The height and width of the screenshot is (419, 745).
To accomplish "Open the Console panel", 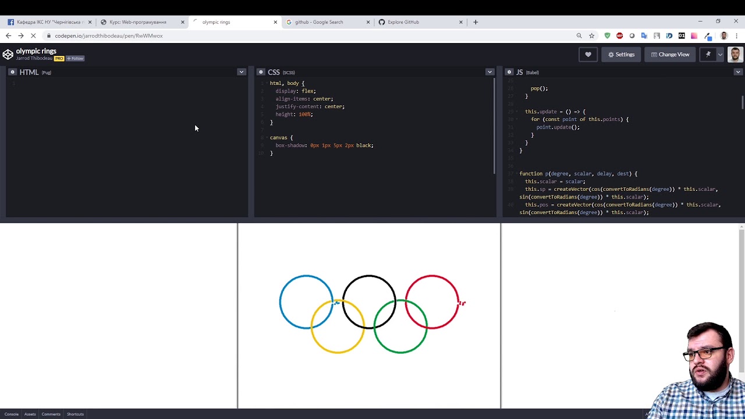I will [12, 414].
